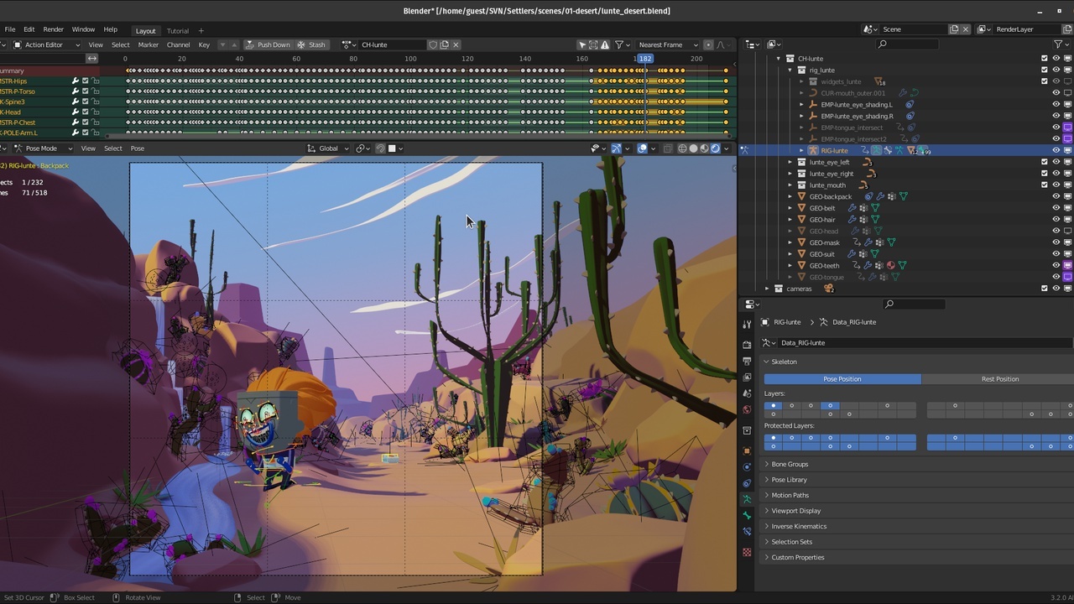Click the frame 182 playhead marker
The image size is (1074, 604).
(x=644, y=59)
